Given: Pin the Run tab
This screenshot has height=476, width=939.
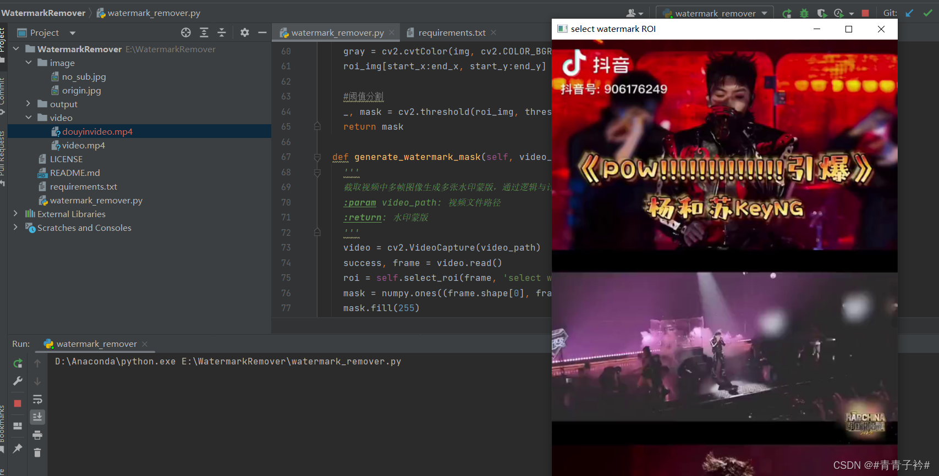Looking at the screenshot, I should pyautogui.click(x=18, y=448).
